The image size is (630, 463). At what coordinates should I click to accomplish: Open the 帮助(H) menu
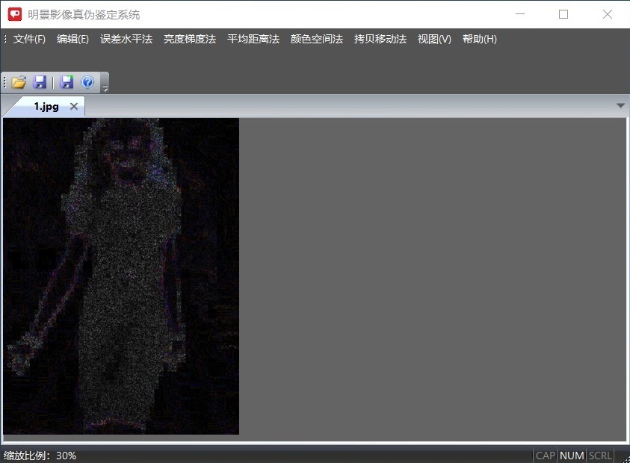tap(480, 39)
